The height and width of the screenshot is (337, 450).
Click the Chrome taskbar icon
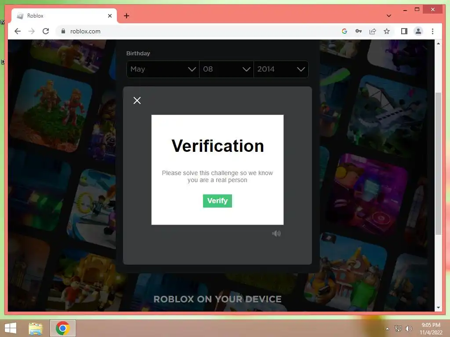tap(63, 328)
